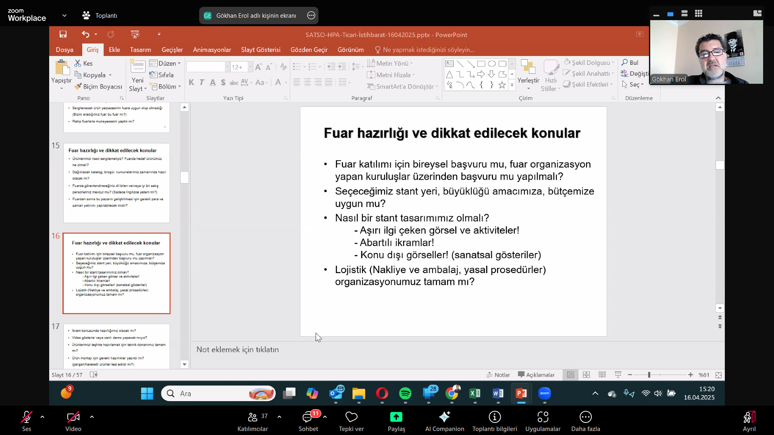Open Slide Sorter view icon in status bar
The width and height of the screenshot is (774, 435).
pyautogui.click(x=586, y=375)
